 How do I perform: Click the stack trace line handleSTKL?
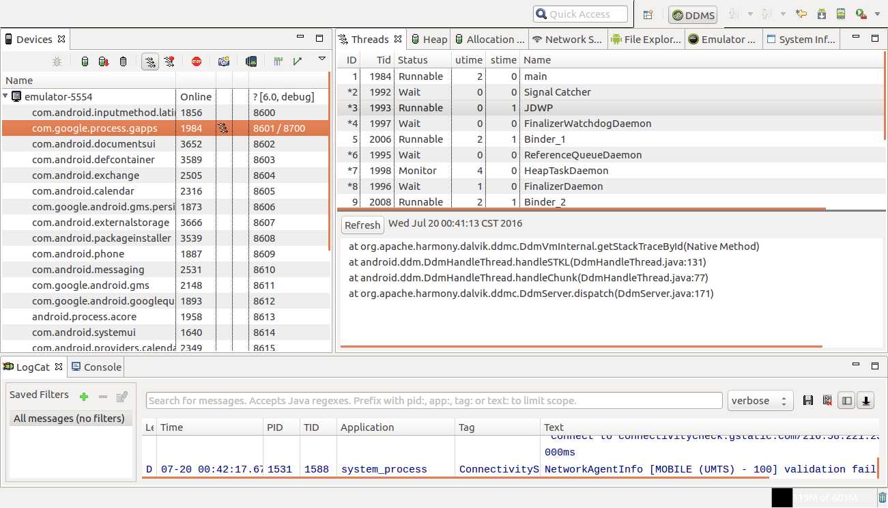[x=528, y=262]
